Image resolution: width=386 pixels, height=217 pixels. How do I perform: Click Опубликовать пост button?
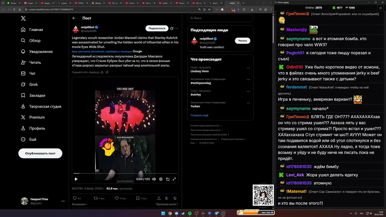point(40,153)
